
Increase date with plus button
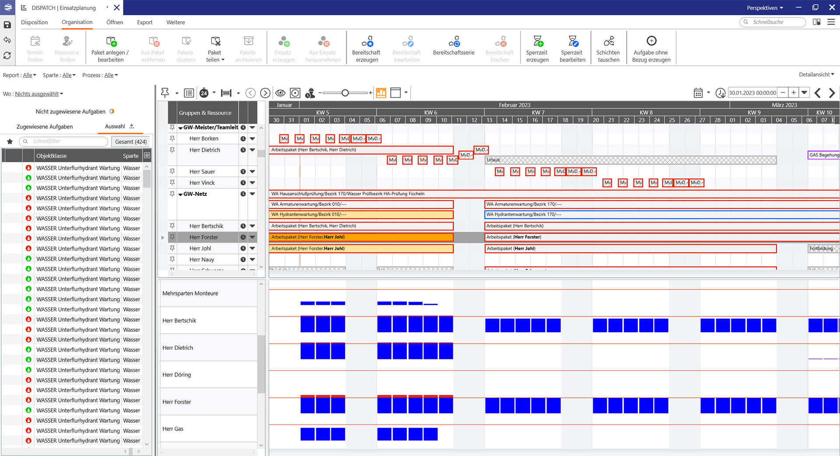[x=793, y=93]
